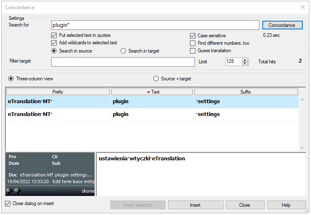Select Source + target view option
Viewport: 311px width, 215px height.
pyautogui.click(x=156, y=79)
